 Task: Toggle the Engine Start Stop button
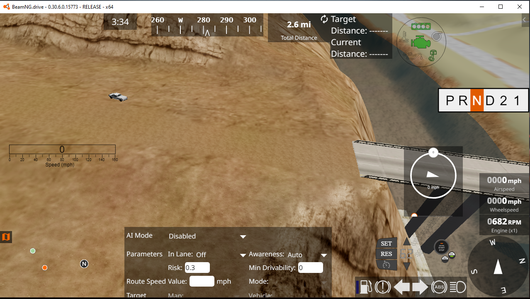click(x=442, y=247)
